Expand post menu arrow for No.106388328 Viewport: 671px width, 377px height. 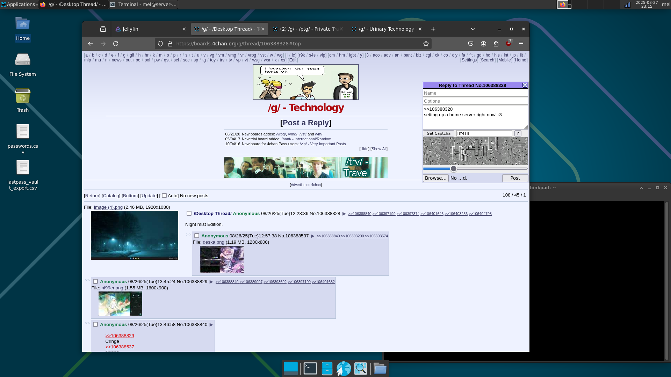(344, 214)
